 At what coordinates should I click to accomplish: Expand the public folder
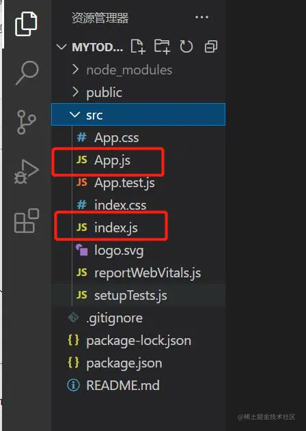point(138,92)
